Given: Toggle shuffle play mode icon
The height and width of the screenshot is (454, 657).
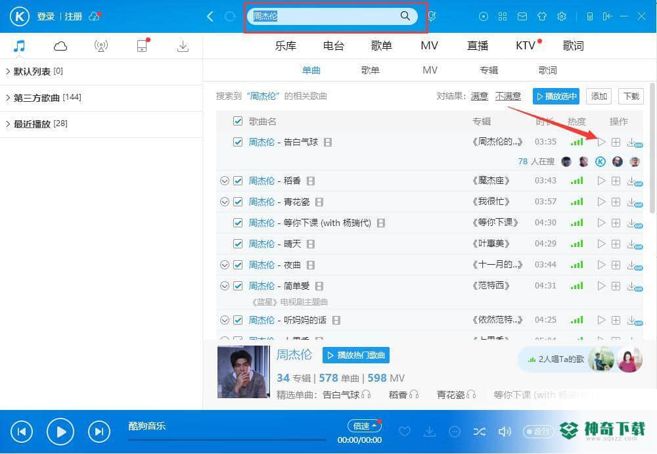Looking at the screenshot, I should point(480,432).
